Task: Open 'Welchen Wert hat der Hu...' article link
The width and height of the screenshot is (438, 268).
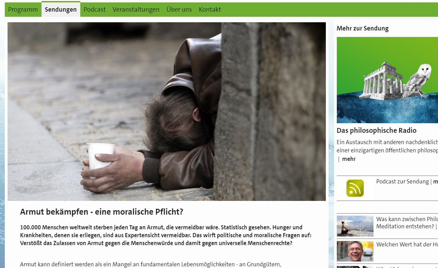Action: [x=407, y=244]
